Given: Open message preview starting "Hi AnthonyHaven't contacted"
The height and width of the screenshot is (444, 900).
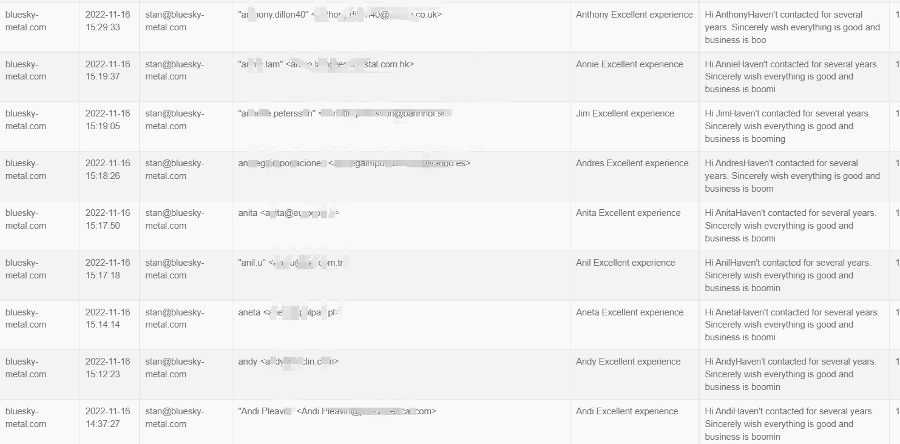Looking at the screenshot, I should 793,27.
